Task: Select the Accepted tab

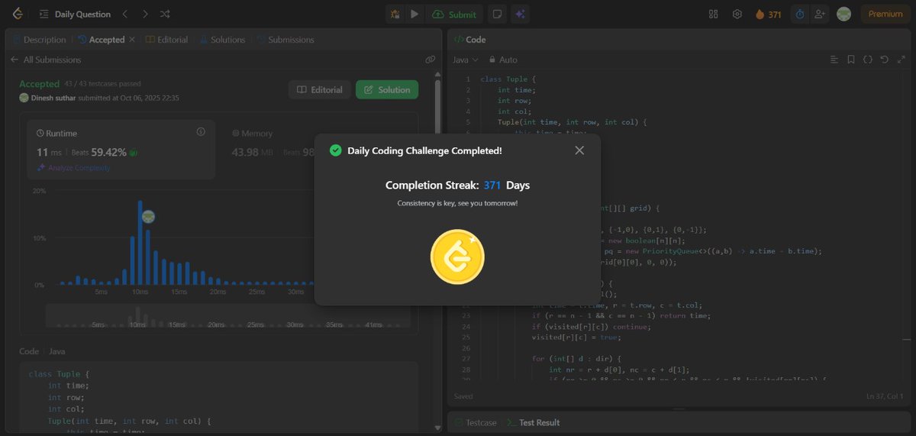Action: pos(100,40)
